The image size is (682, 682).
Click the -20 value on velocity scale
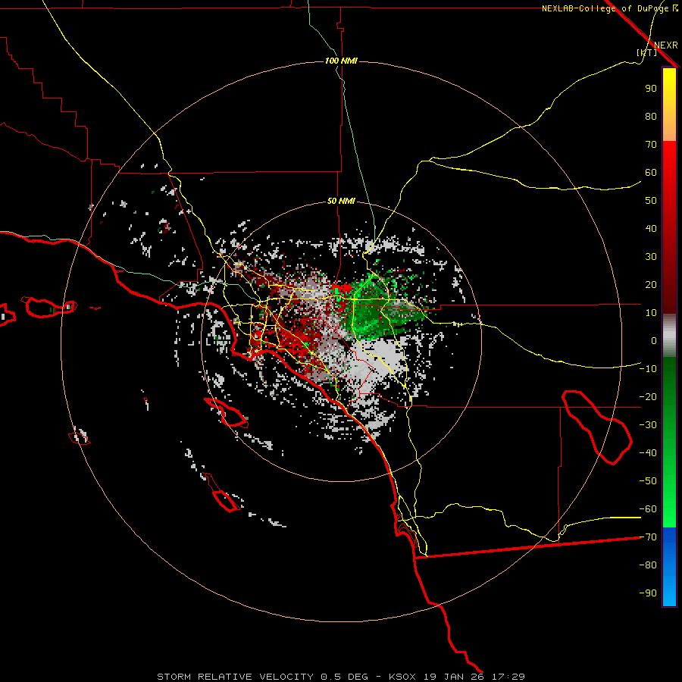[648, 396]
